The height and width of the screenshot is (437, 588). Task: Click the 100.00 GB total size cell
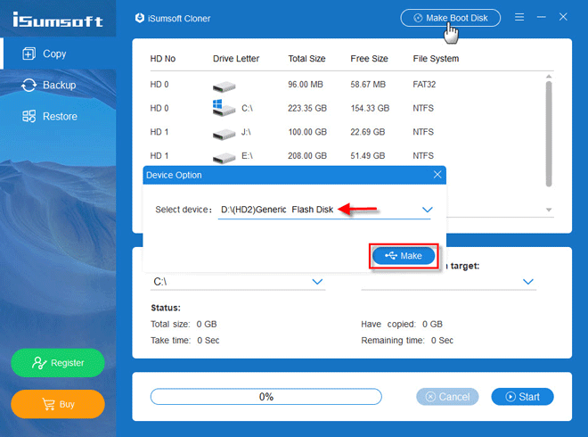[x=307, y=132]
